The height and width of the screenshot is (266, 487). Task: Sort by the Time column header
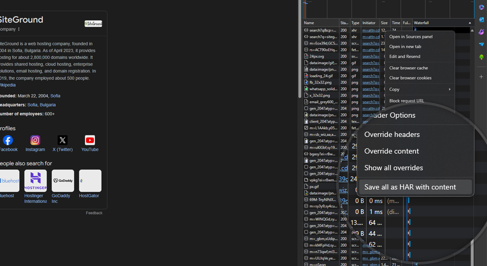tap(396, 23)
